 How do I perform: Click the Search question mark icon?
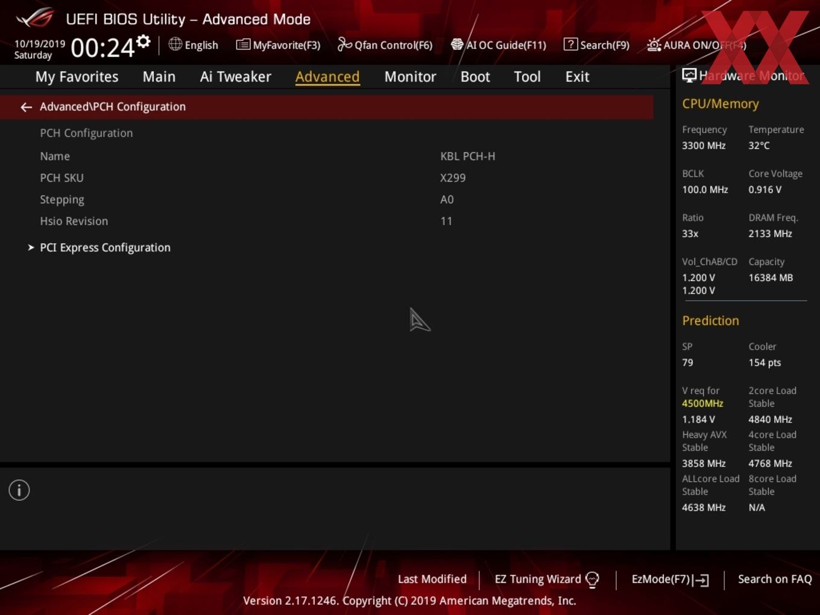pyautogui.click(x=570, y=44)
